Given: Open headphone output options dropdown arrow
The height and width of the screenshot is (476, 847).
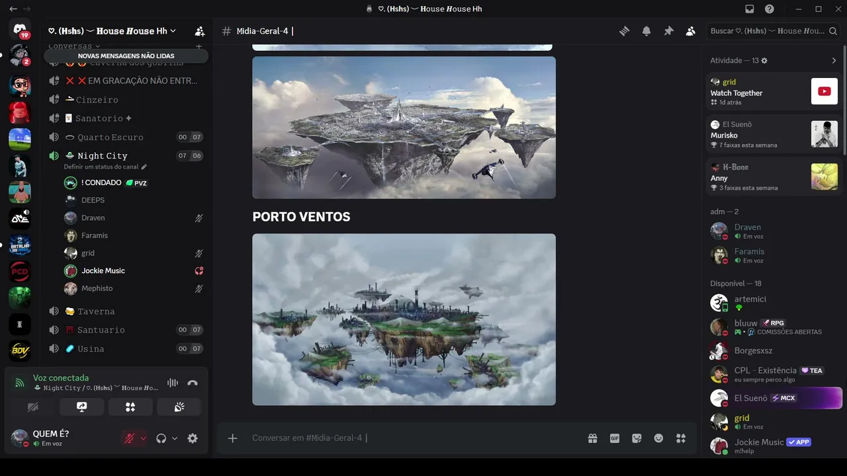Looking at the screenshot, I should pyautogui.click(x=175, y=438).
